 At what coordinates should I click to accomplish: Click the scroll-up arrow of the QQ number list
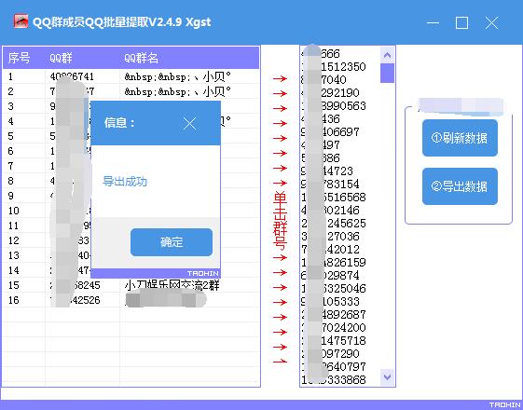pos(387,55)
